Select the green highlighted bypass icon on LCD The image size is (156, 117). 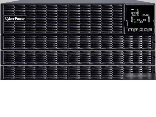coord(135,22)
